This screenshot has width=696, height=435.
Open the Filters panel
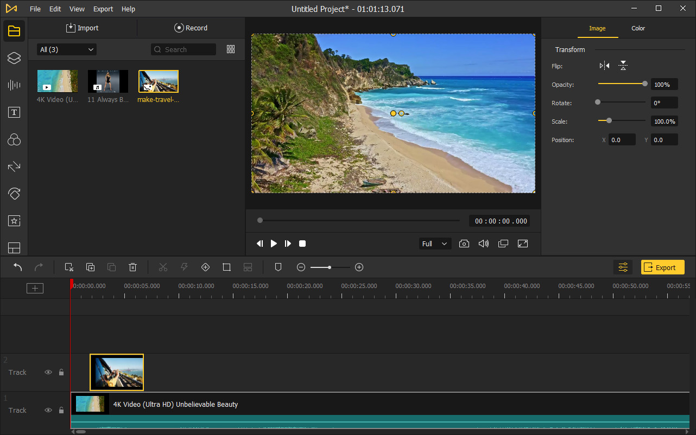14,139
